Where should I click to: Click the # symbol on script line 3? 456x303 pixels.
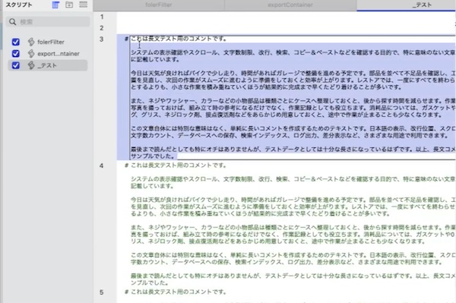click(126, 39)
